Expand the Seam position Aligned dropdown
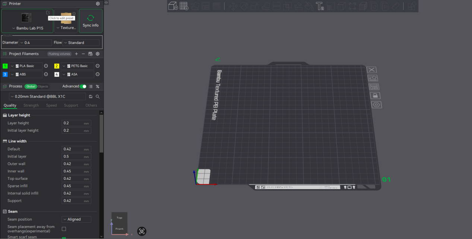The height and width of the screenshot is (239, 472). [76, 219]
